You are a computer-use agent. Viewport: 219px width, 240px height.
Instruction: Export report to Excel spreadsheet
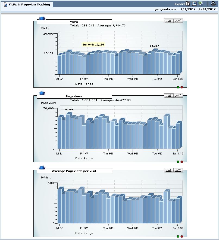pos(201,4)
